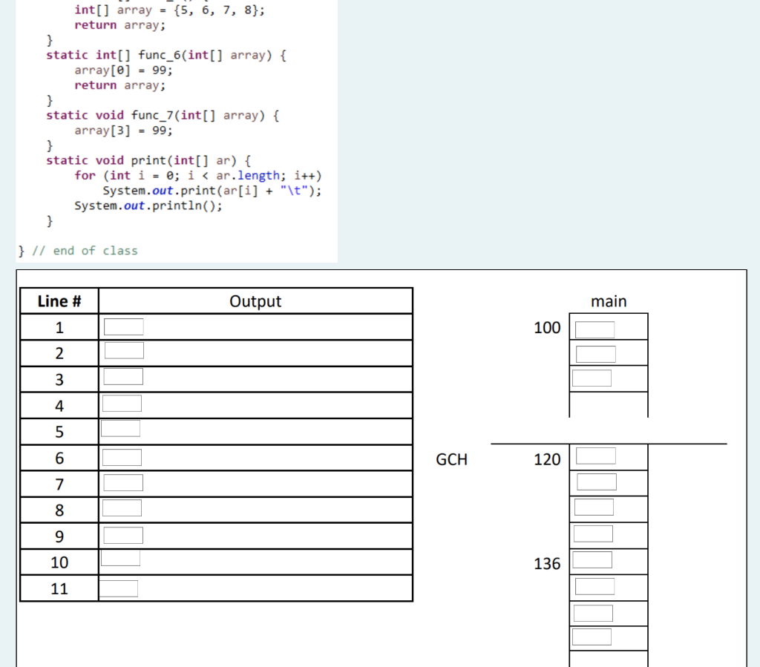Click the Output answer field for line 3
This screenshot has width=760, height=667.
click(x=123, y=377)
